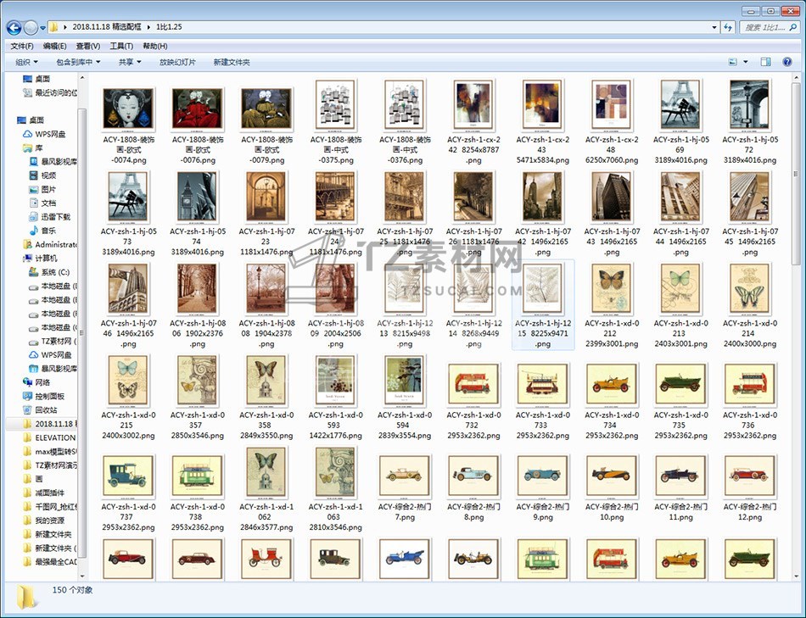Open 包含到库中 dropdown
This screenshot has width=806, height=618.
tap(78, 62)
